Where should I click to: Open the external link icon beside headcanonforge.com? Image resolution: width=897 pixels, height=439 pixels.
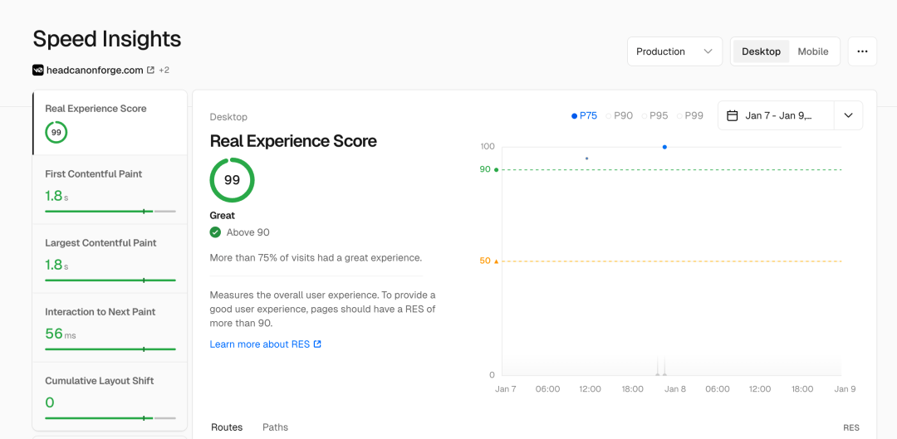(x=150, y=71)
